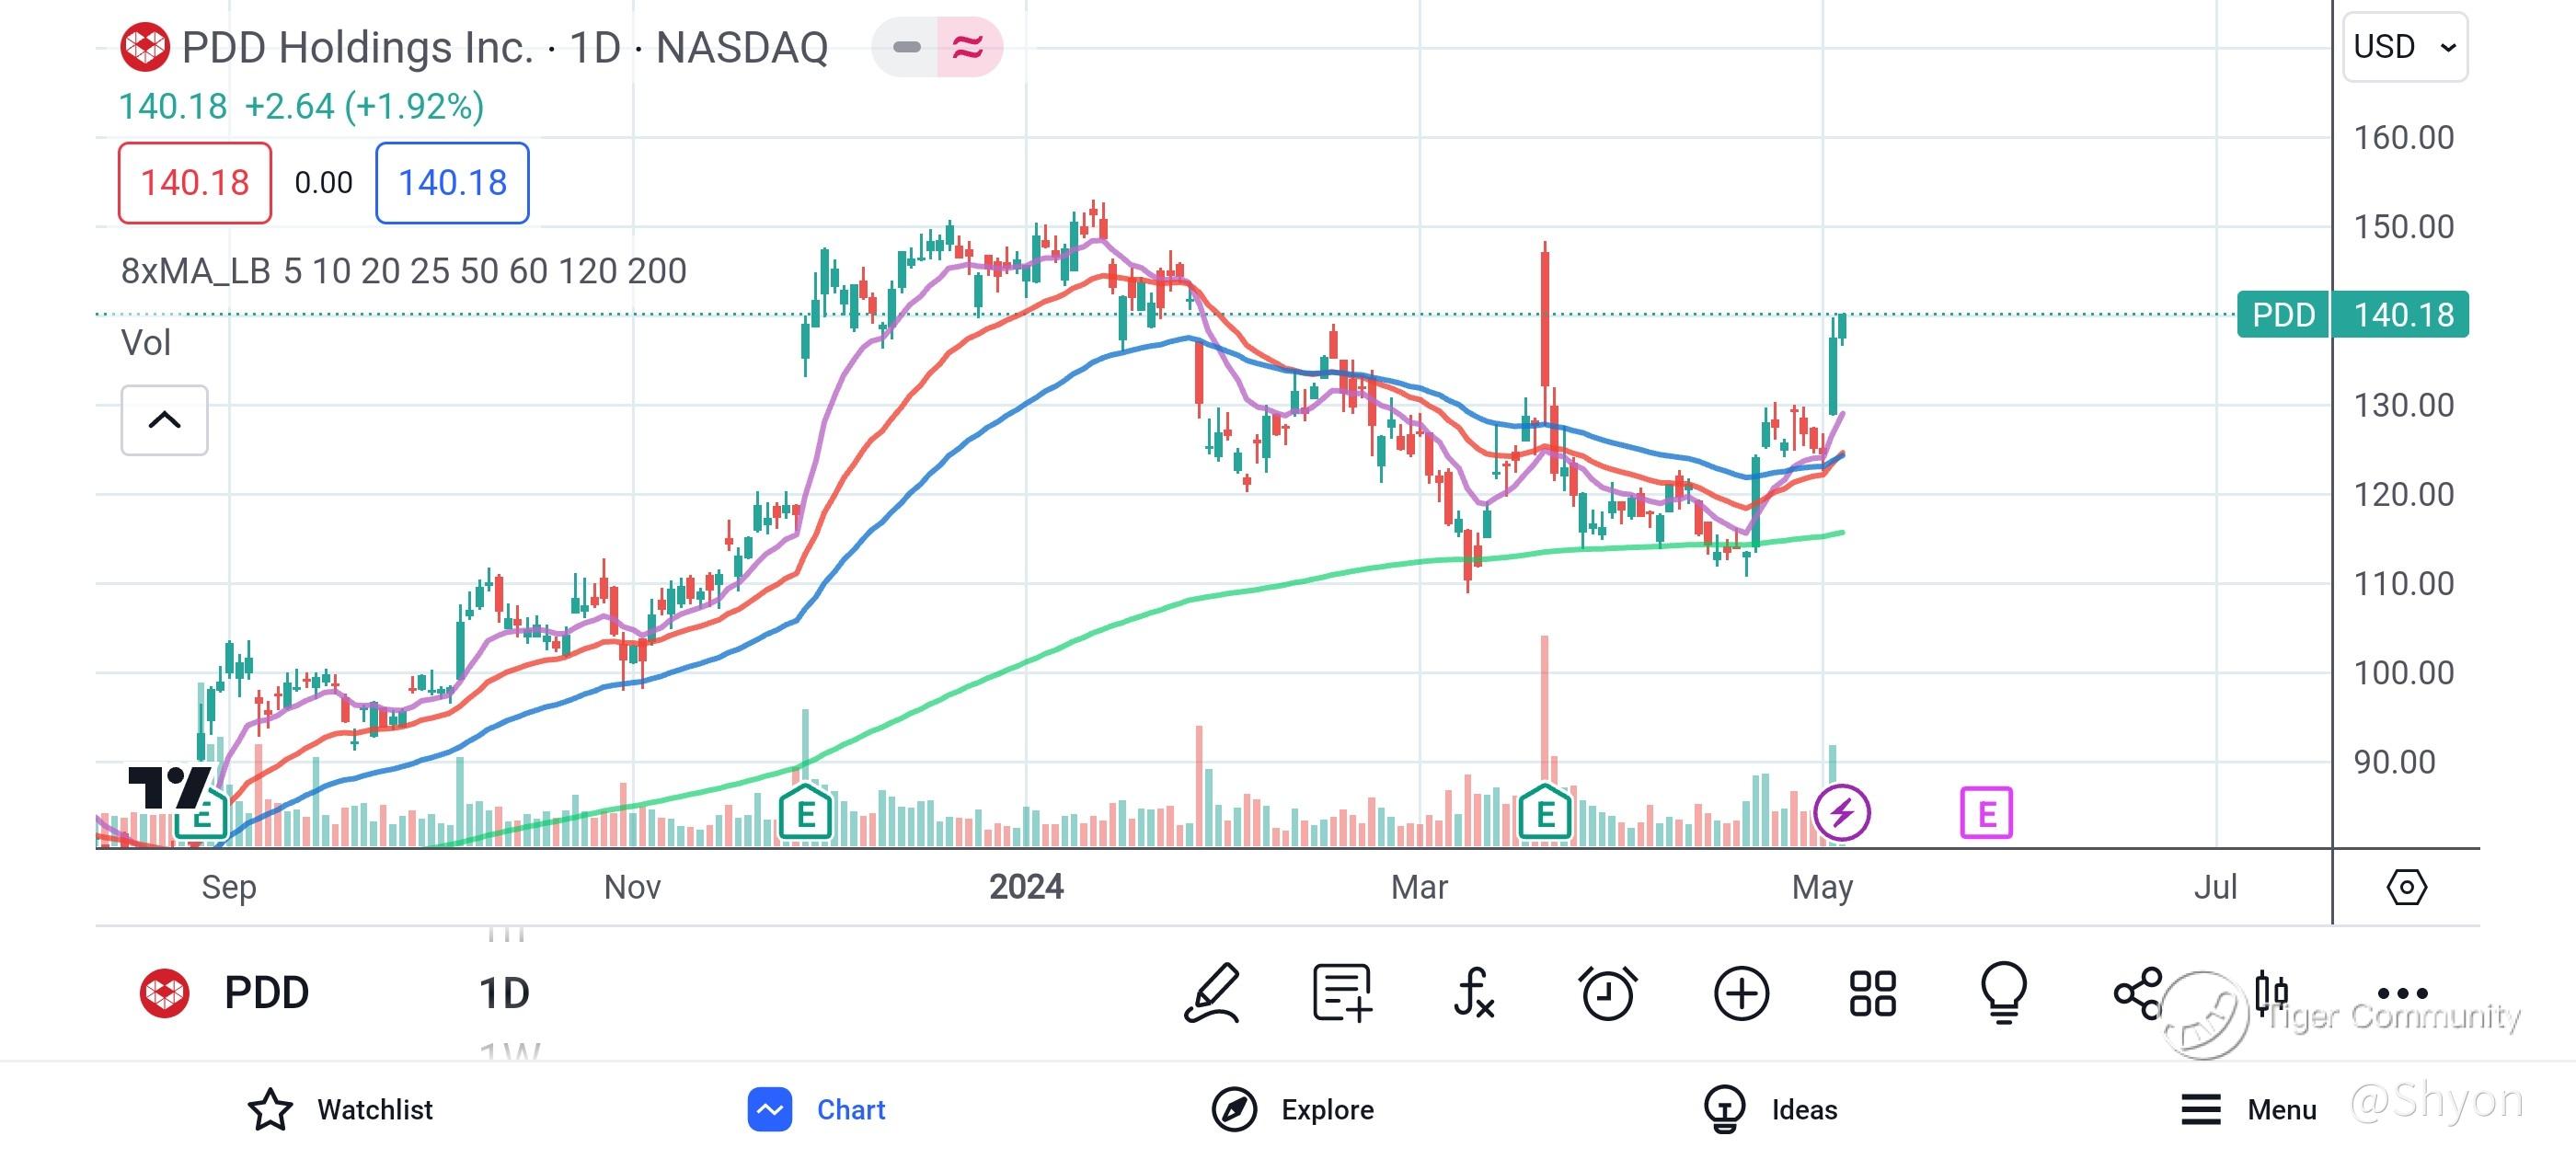
Task: Toggle the gray dash line button
Action: (x=906, y=47)
